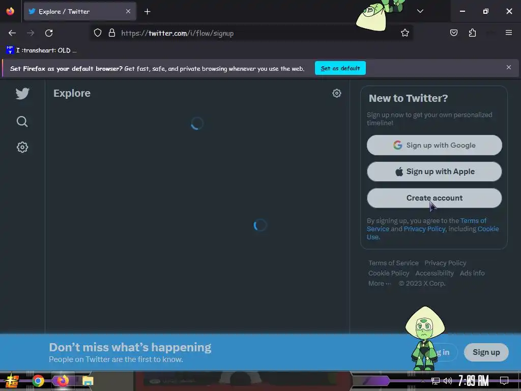Screen dimensions: 521x391
Task: Click the Explore heading text
Action: click(x=72, y=94)
